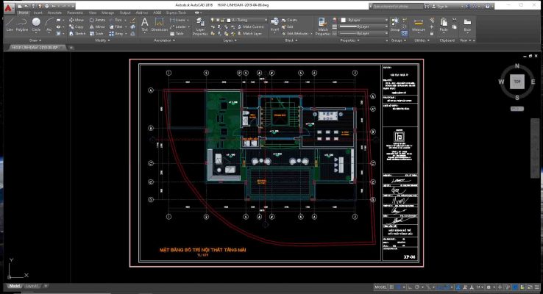Expand the Block panel

[x=291, y=40]
